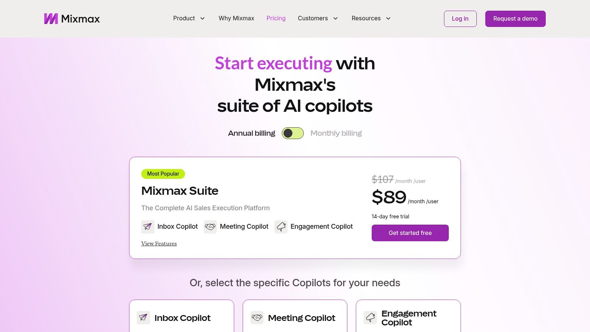
Task: Expand the Resources dropdown menu
Action: coord(371,18)
